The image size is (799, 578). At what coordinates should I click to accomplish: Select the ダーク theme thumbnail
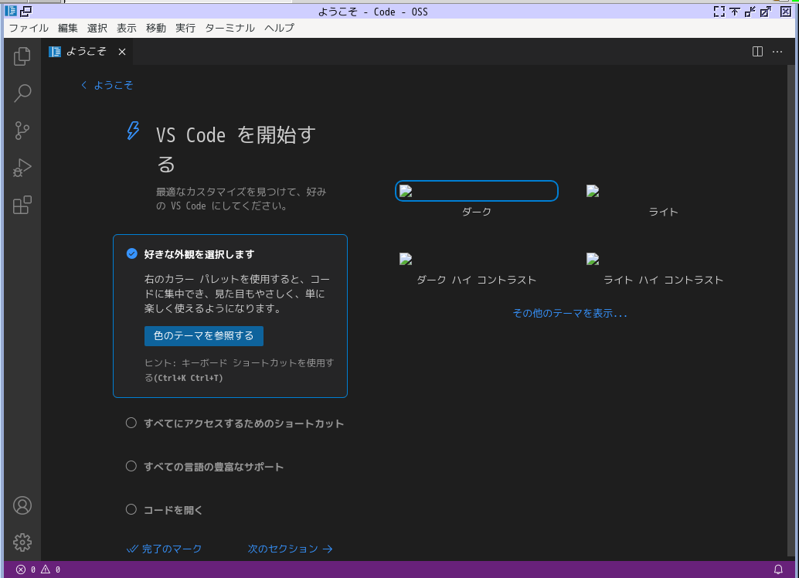[x=477, y=191]
